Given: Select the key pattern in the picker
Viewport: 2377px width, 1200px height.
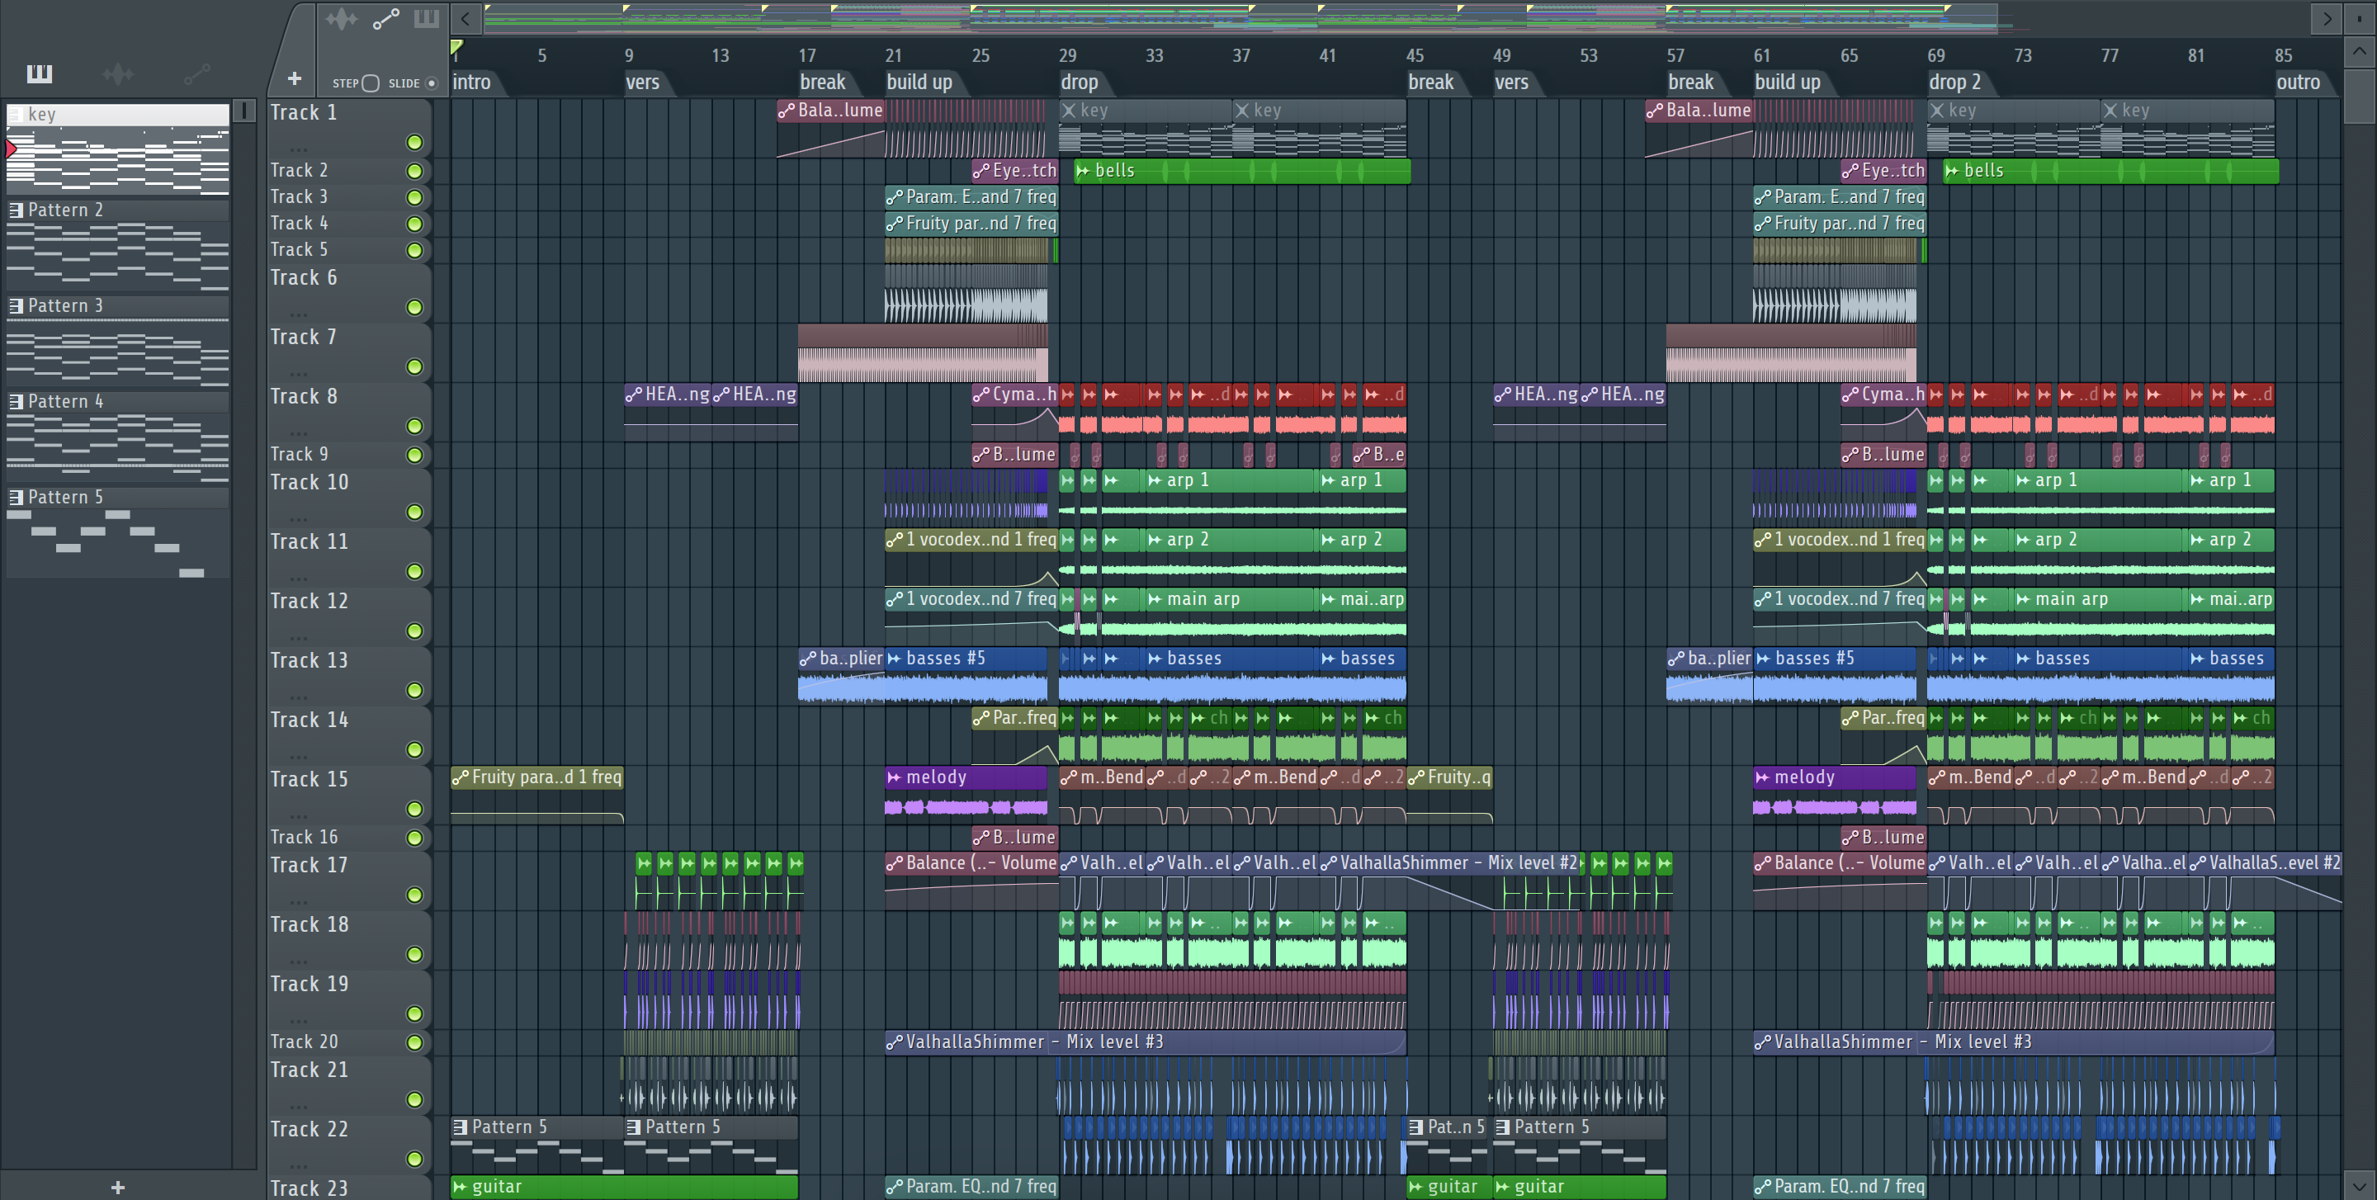Looking at the screenshot, I should 118,115.
